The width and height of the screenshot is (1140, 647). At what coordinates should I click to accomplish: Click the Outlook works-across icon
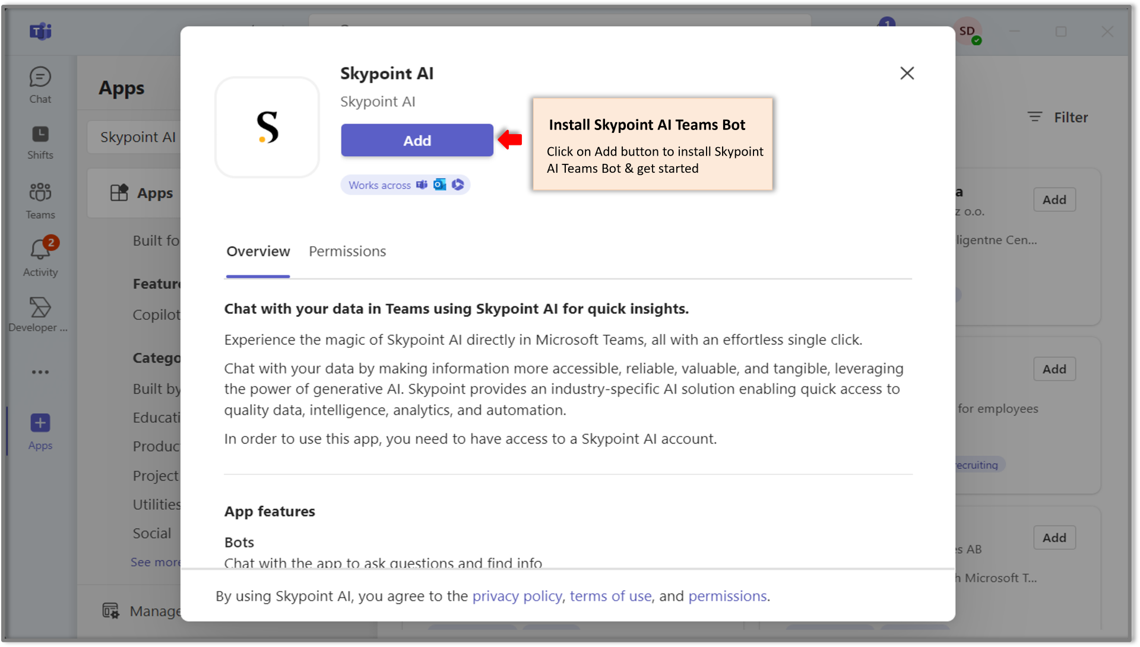point(441,185)
